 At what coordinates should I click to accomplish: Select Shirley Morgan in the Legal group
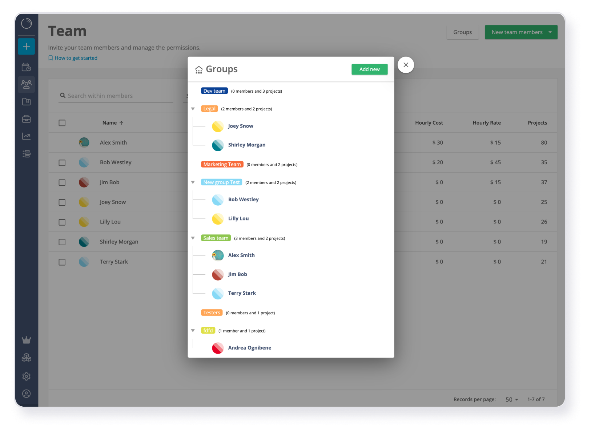[246, 145]
